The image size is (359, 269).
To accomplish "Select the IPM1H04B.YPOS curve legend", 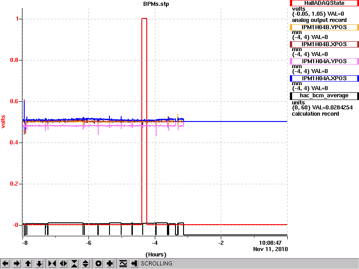I will pos(324,27).
